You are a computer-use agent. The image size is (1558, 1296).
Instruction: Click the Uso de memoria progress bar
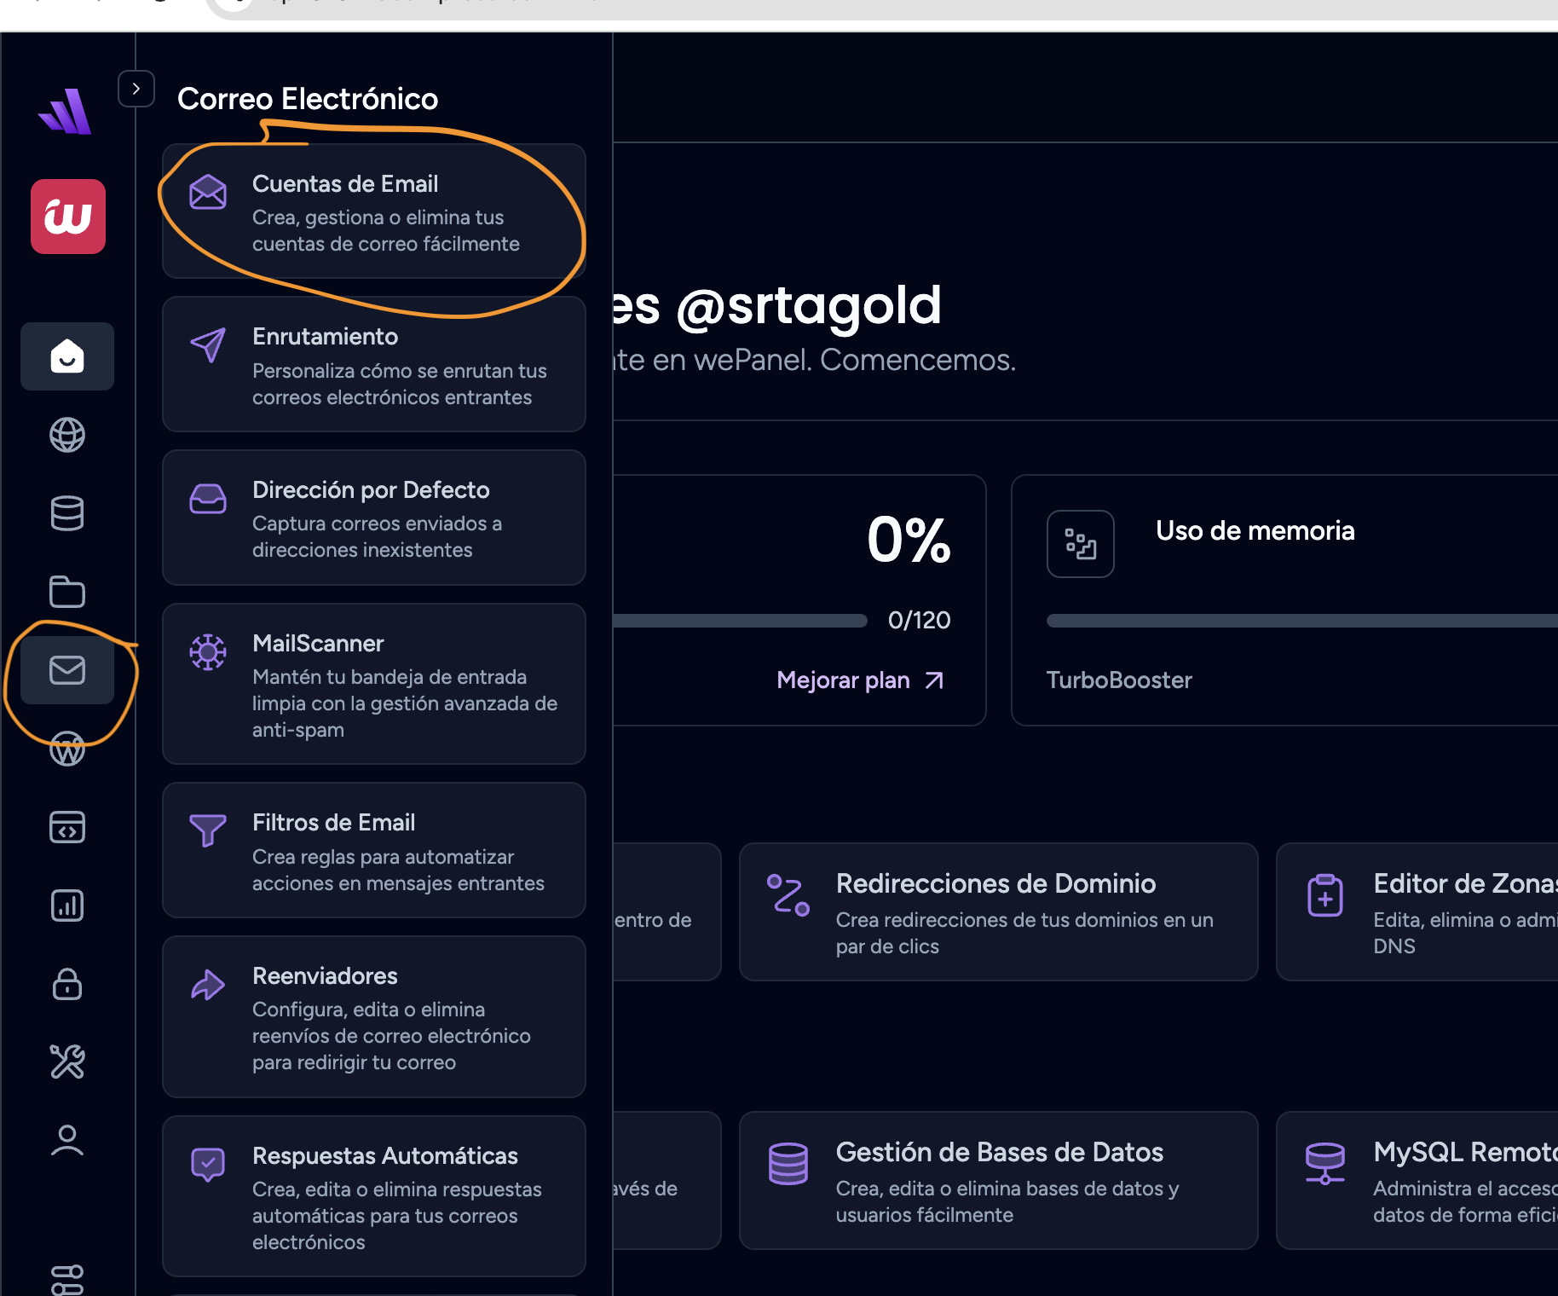(x=1302, y=621)
